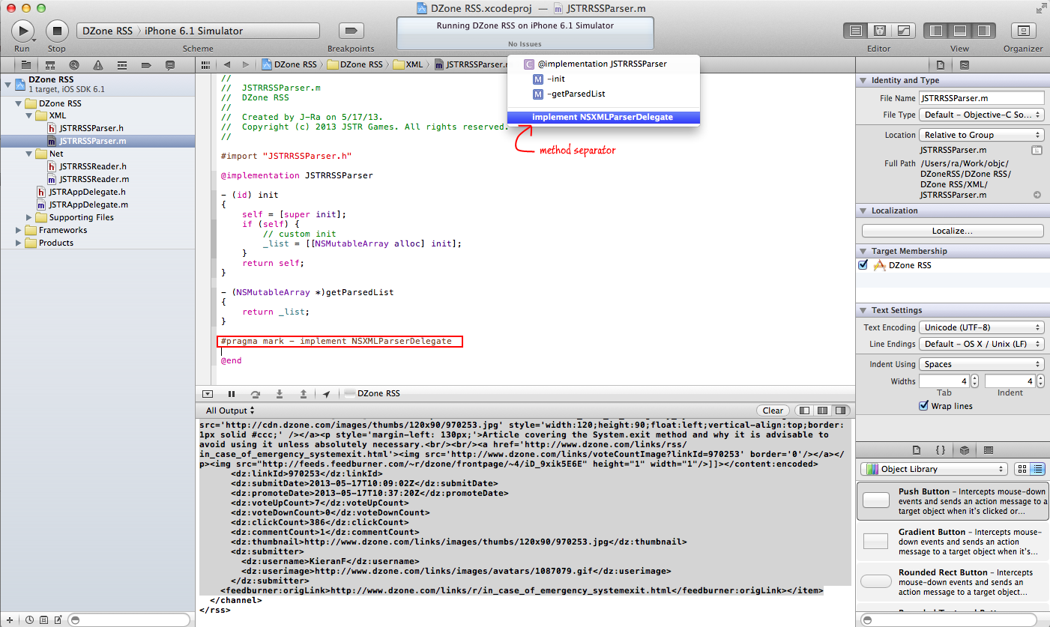Screen dimensions: 1050x627
Task: Open the Text Encoding dropdown
Action: 982,327
